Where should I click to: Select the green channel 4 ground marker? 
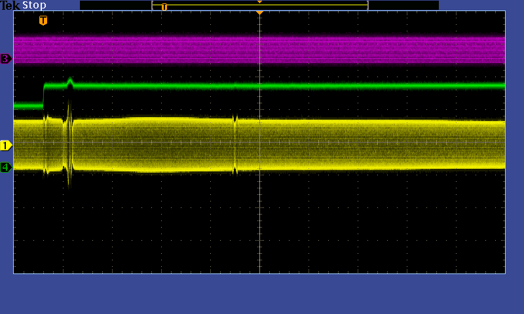[x=6, y=167]
